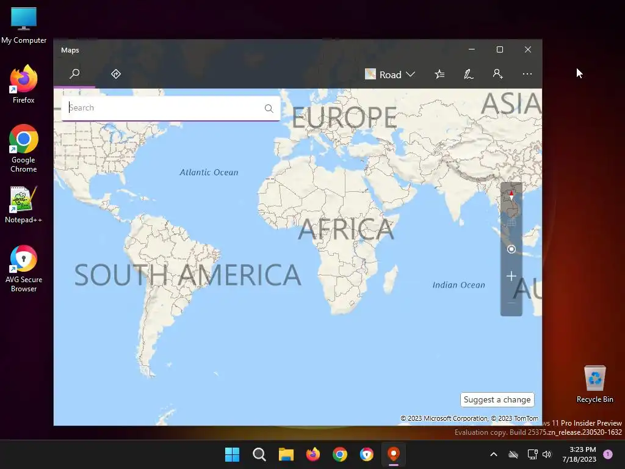Click the Indian Ocean map label

pyautogui.click(x=459, y=285)
